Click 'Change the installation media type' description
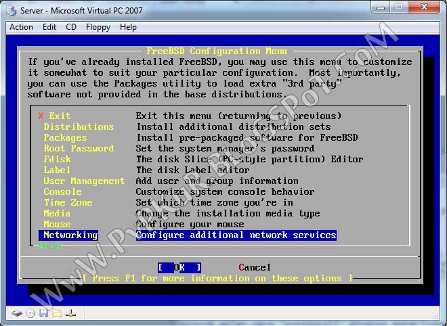 tap(228, 213)
